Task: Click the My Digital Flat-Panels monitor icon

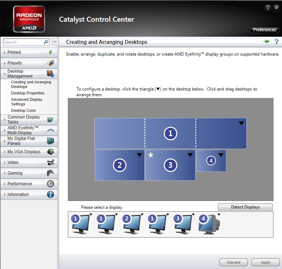Action: click(x=50, y=141)
